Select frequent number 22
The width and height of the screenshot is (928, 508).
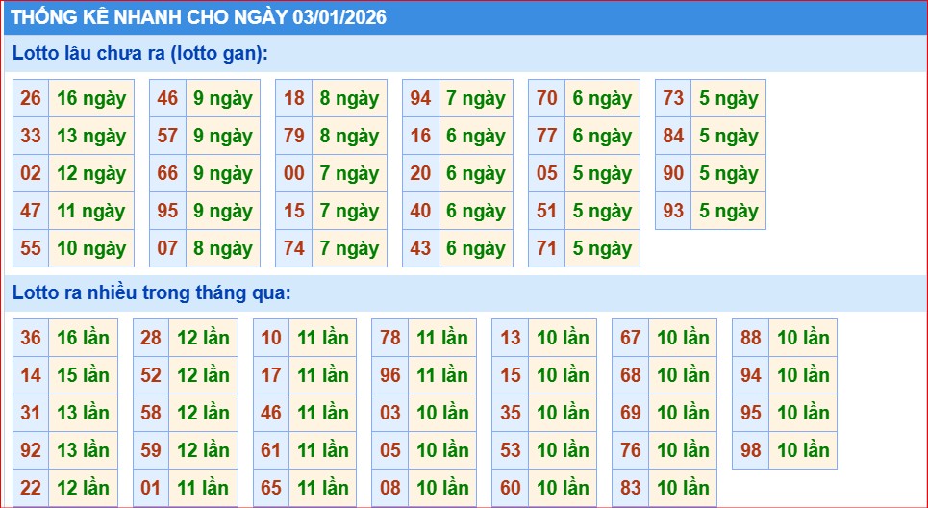31,488
